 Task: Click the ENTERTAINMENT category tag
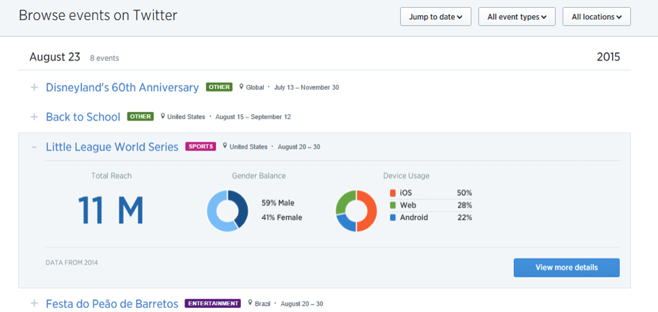(212, 304)
